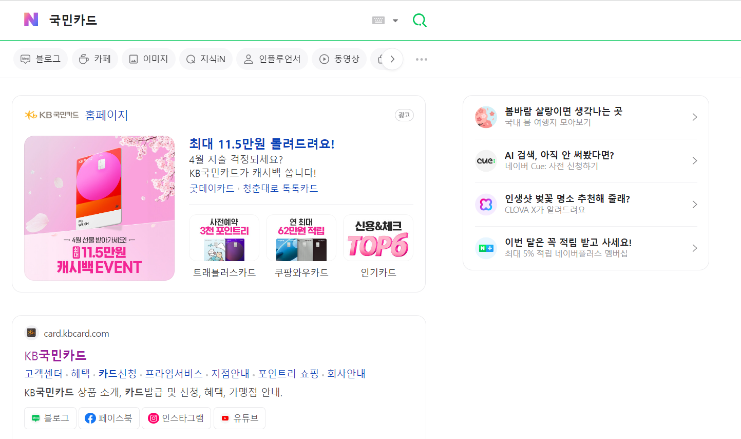
Task: Open the virtual keyboard icon
Action: 378,21
